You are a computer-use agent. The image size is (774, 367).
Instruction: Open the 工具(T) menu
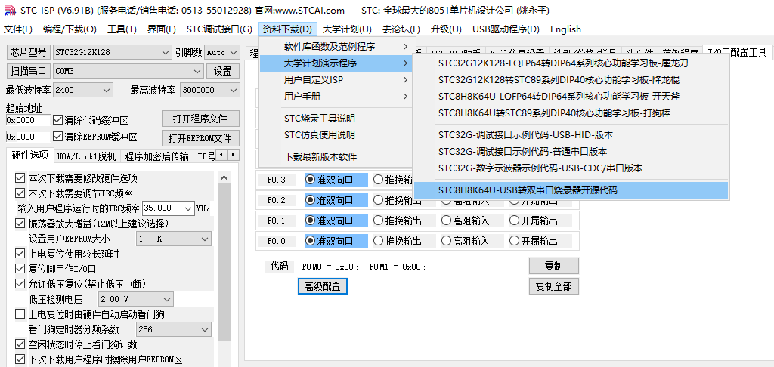[122, 29]
